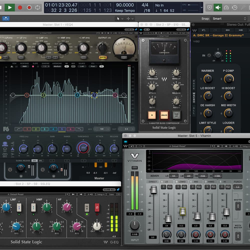Click the 90.0000 tempo value

pos(125,5)
